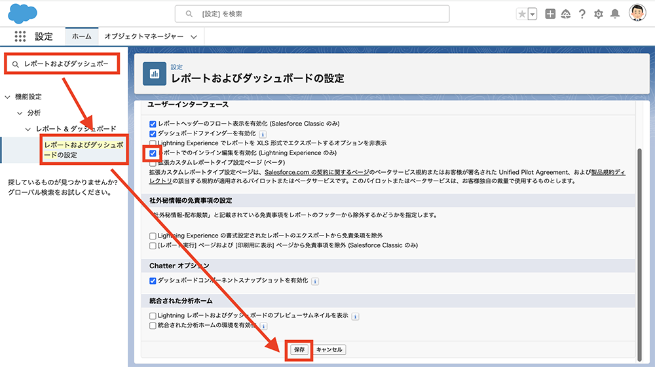Screen dimensions: 655x367
Task: Open the Trailhead guidance icon
Action: coord(566,14)
